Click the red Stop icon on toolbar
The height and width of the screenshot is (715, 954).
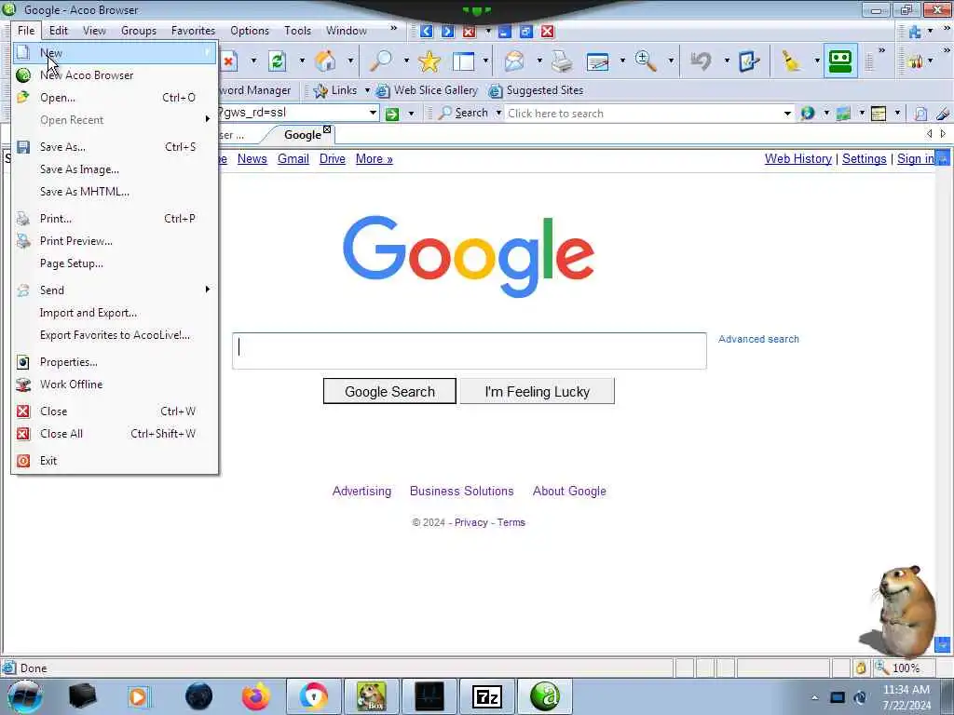pos(228,61)
